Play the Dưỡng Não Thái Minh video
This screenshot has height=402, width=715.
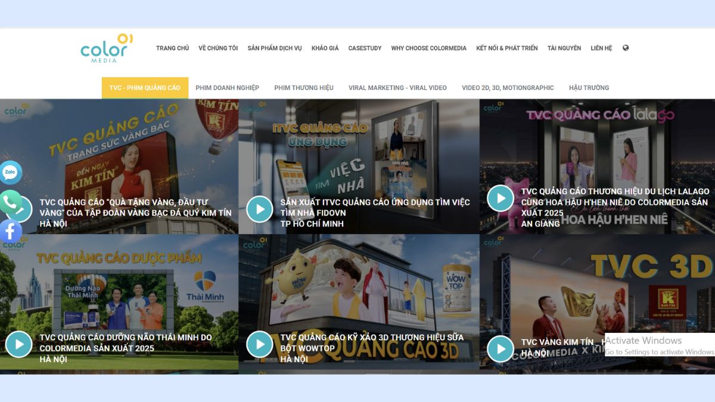[x=18, y=344]
